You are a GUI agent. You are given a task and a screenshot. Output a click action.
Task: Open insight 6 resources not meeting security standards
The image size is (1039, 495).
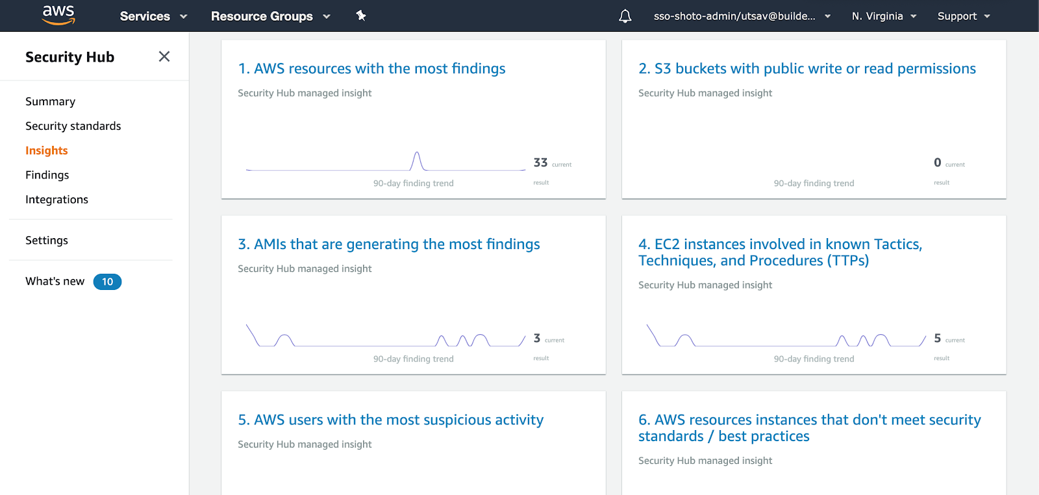point(809,428)
